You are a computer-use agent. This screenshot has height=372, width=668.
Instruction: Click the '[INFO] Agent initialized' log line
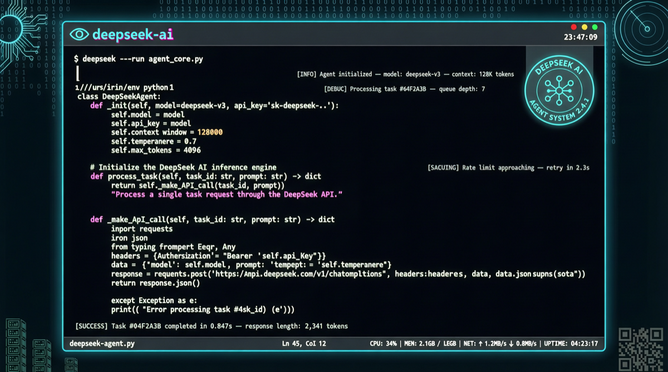(x=406, y=74)
